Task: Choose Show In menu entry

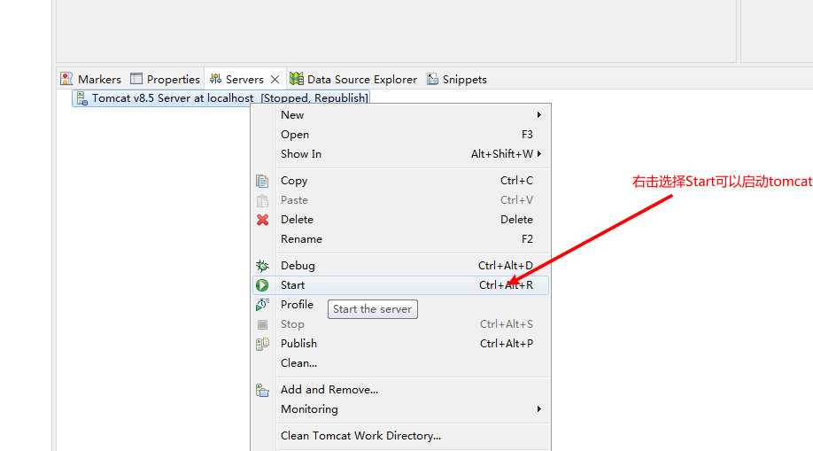Action: (400, 153)
